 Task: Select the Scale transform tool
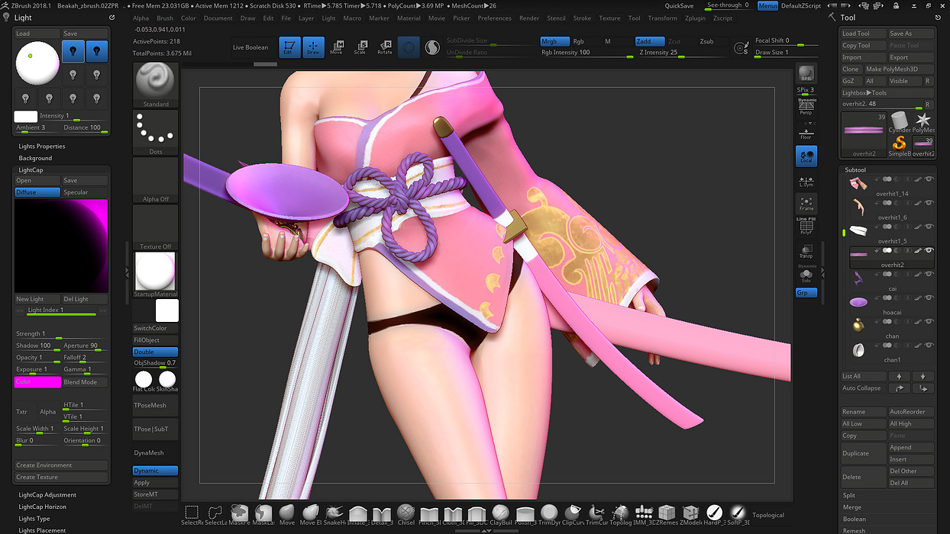point(360,47)
